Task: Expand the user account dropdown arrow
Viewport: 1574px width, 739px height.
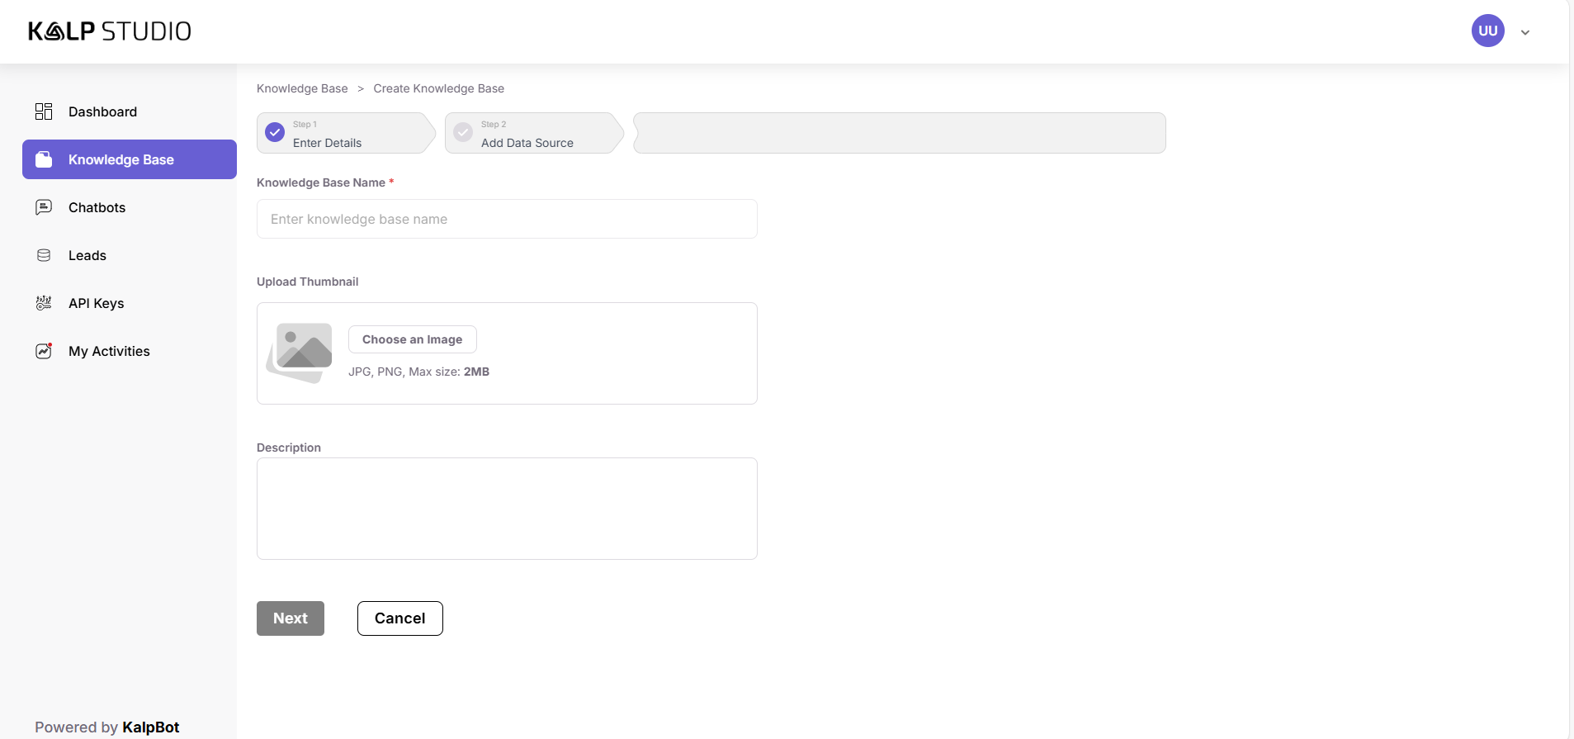Action: coord(1525,32)
